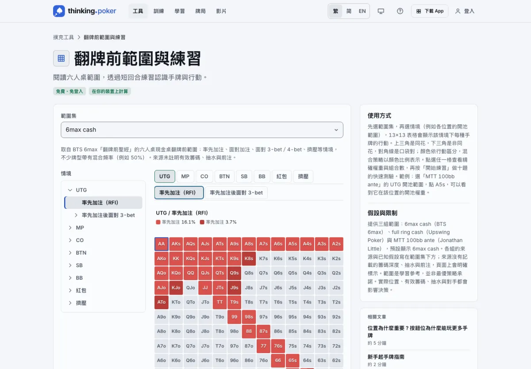Image resolution: width=531 pixels, height=369 pixels.
Task: Click the grid icon beside 下載 App
Action: coord(419,11)
